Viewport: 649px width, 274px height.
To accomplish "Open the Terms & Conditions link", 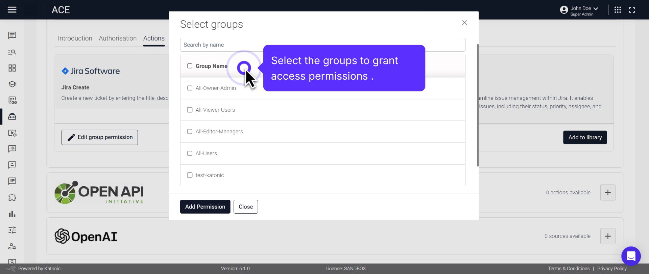I will (x=569, y=269).
